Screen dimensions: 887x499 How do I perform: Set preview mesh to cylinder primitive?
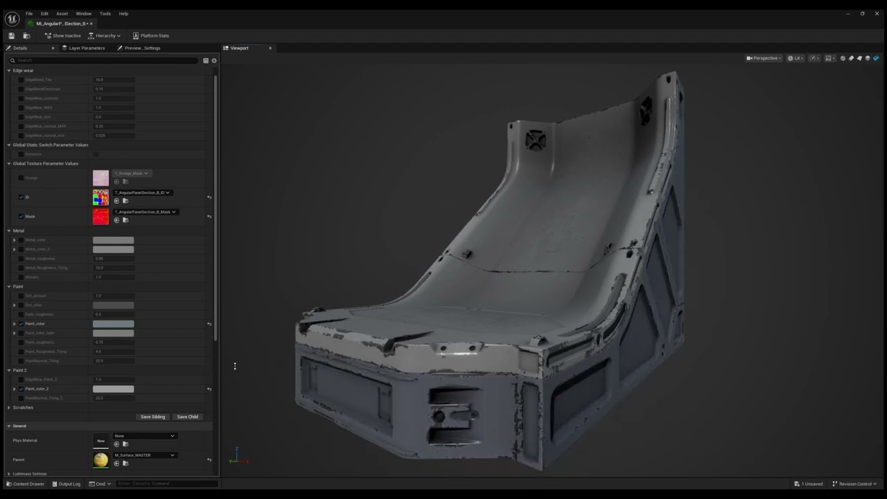pos(851,58)
